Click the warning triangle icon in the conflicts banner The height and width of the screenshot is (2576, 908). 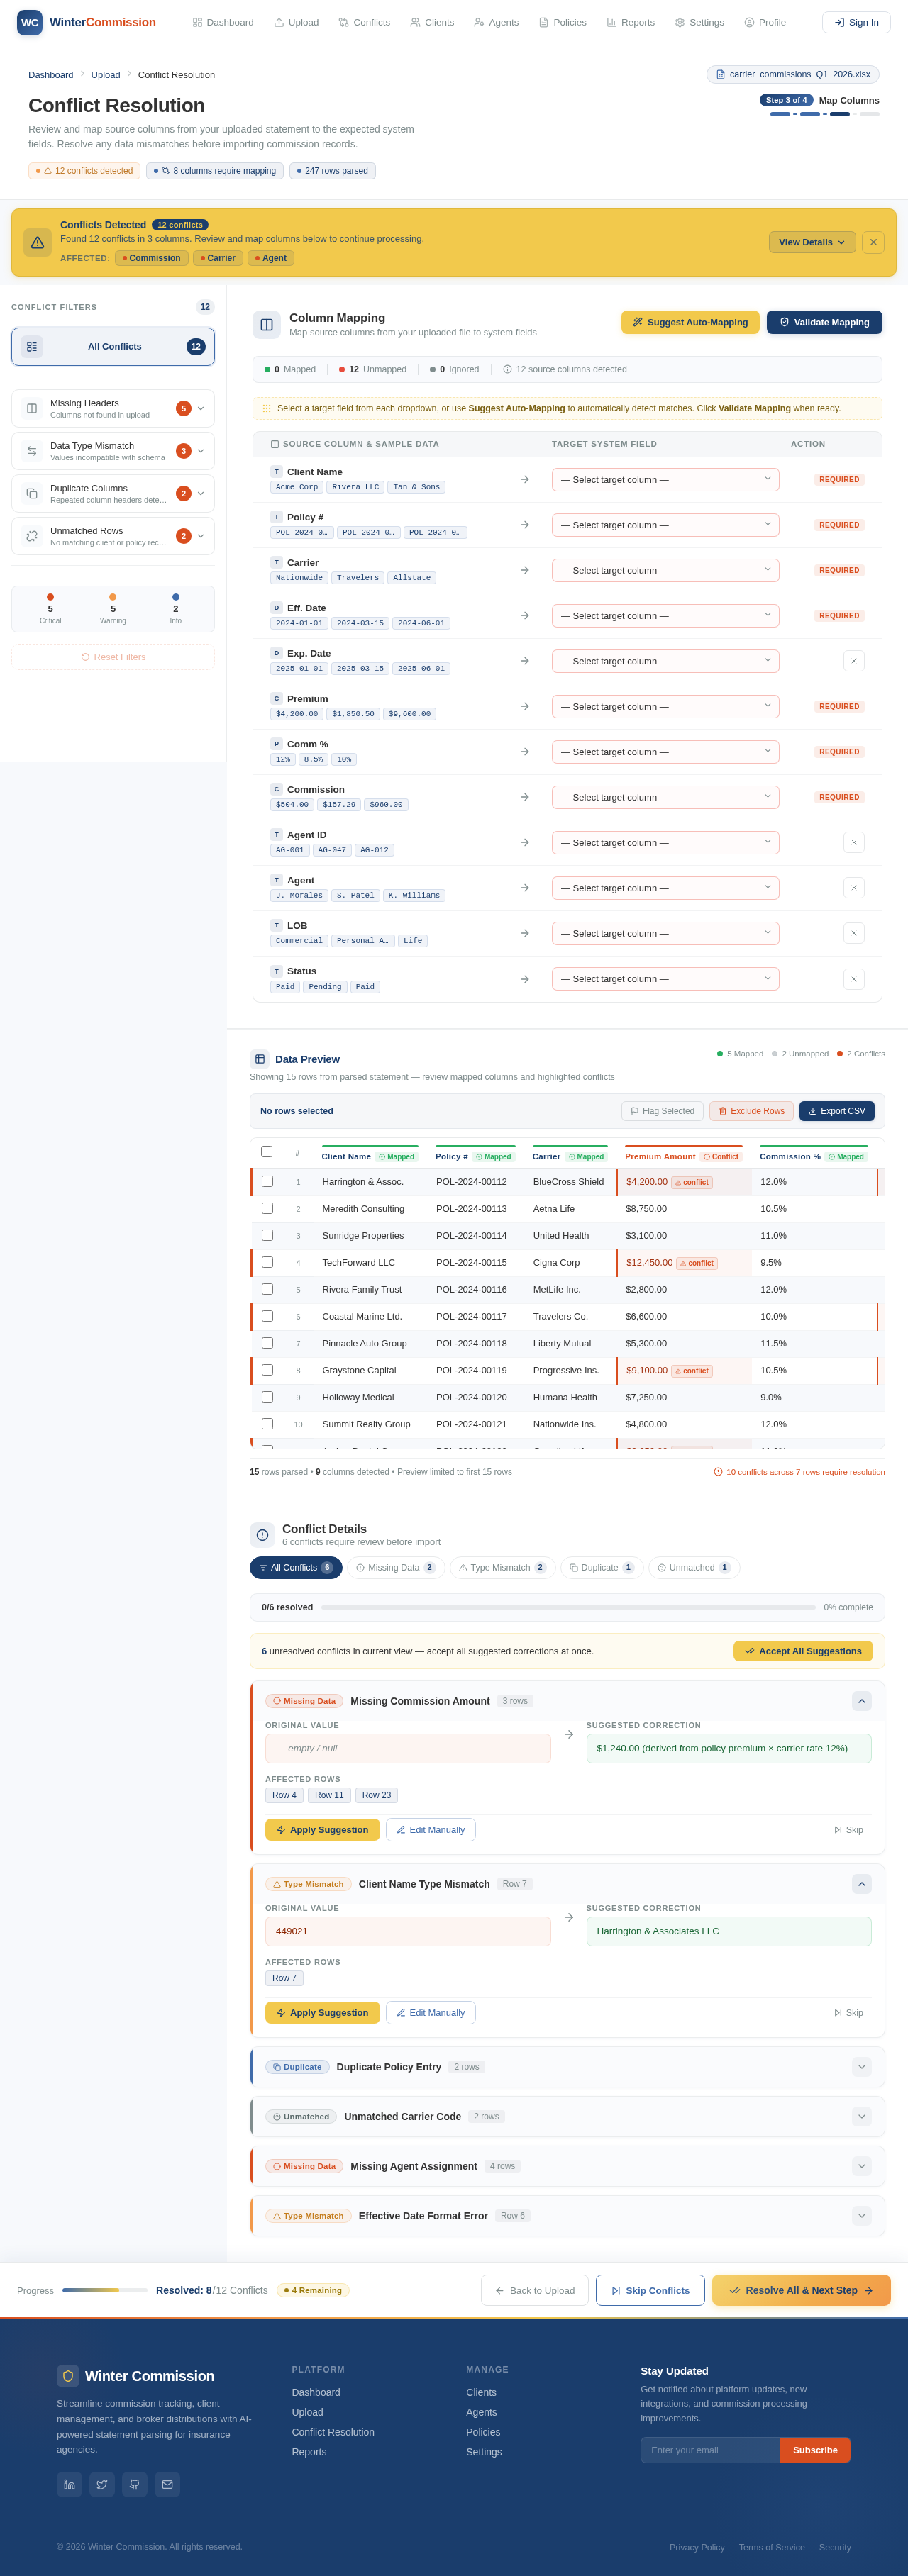click(x=37, y=242)
